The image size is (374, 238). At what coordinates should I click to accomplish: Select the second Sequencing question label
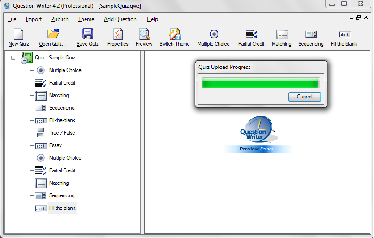pyautogui.click(x=62, y=195)
